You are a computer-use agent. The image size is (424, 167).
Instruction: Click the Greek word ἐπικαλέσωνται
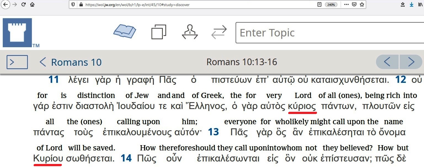pyautogui.click(x=228, y=159)
